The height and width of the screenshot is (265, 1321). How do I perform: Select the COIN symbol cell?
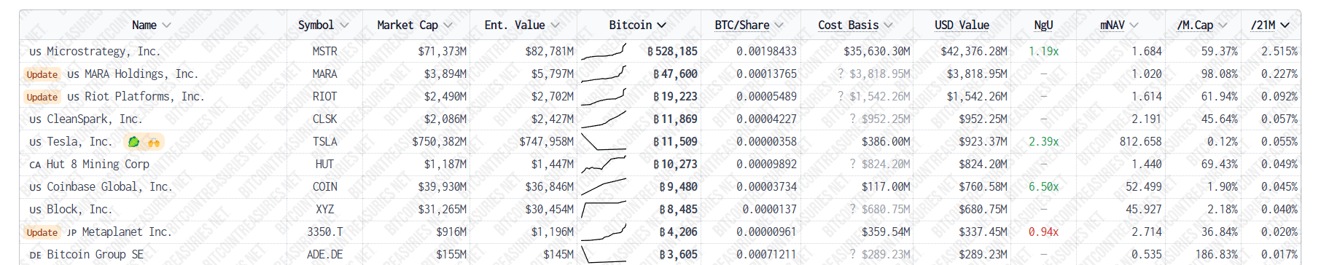[324, 186]
